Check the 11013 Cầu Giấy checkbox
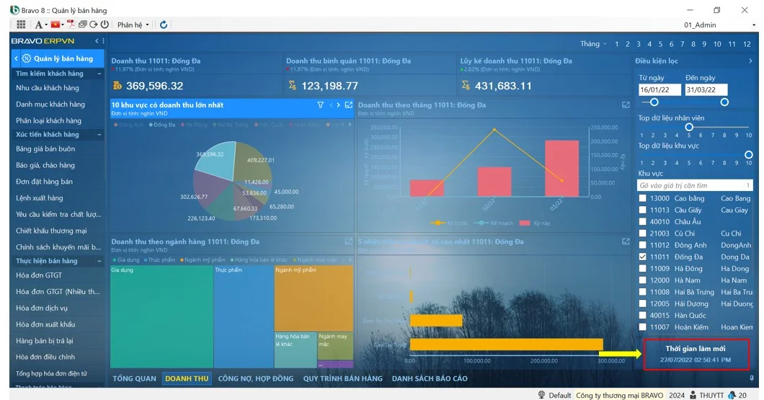Image resolution: width=764 pixels, height=400 pixels. click(x=642, y=210)
